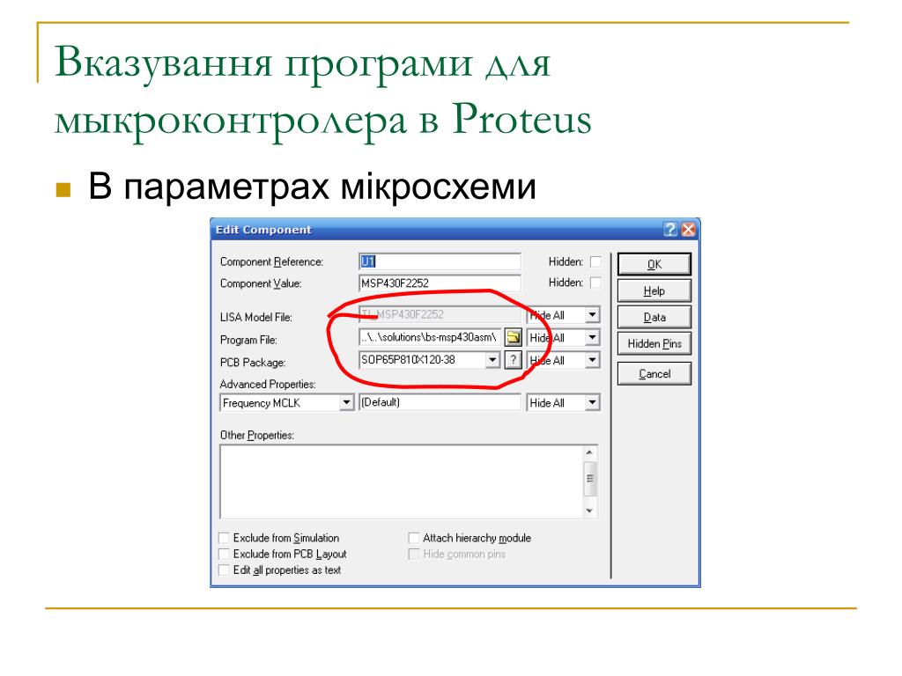
Task: Toggle Hide common pins checkbox
Action: tap(414, 555)
